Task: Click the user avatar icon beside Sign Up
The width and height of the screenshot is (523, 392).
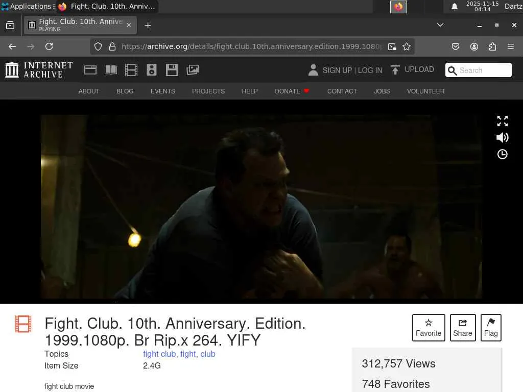Action: click(313, 70)
